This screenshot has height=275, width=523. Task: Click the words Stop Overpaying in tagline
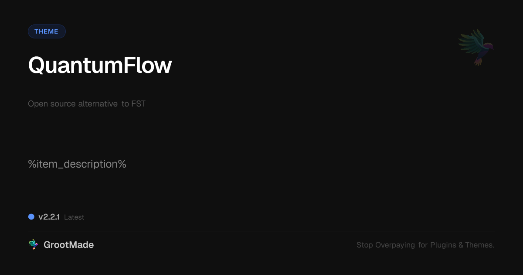386,245
